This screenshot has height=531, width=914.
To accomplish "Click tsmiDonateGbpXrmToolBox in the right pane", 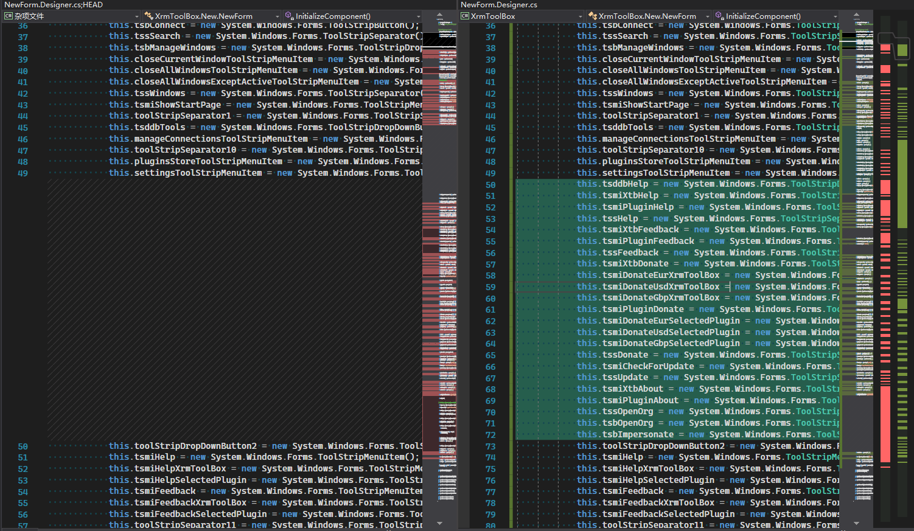I will 661,298.
